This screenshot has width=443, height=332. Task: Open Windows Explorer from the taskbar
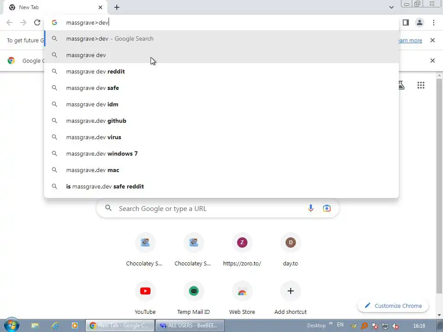35,326
